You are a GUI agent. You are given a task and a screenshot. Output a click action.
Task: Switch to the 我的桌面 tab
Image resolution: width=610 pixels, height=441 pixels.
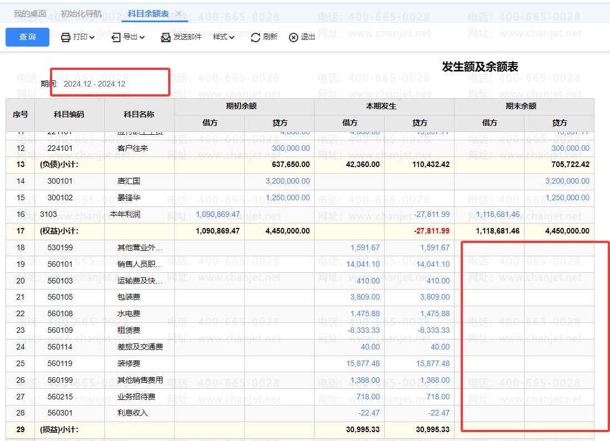(x=30, y=13)
